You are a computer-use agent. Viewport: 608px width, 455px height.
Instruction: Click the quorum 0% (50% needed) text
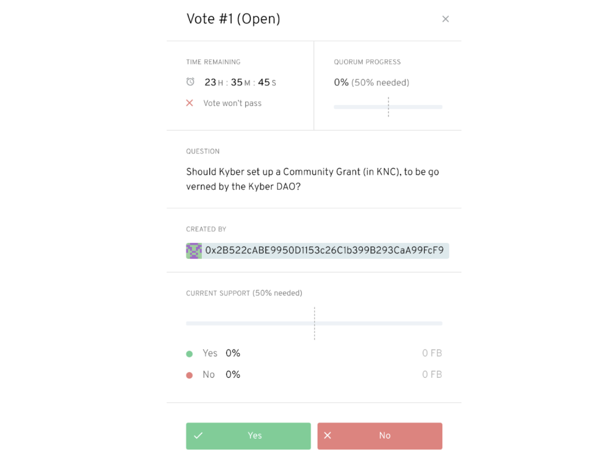tap(371, 83)
